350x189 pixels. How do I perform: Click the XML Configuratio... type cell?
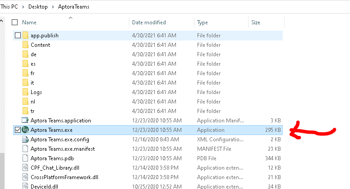220,139
